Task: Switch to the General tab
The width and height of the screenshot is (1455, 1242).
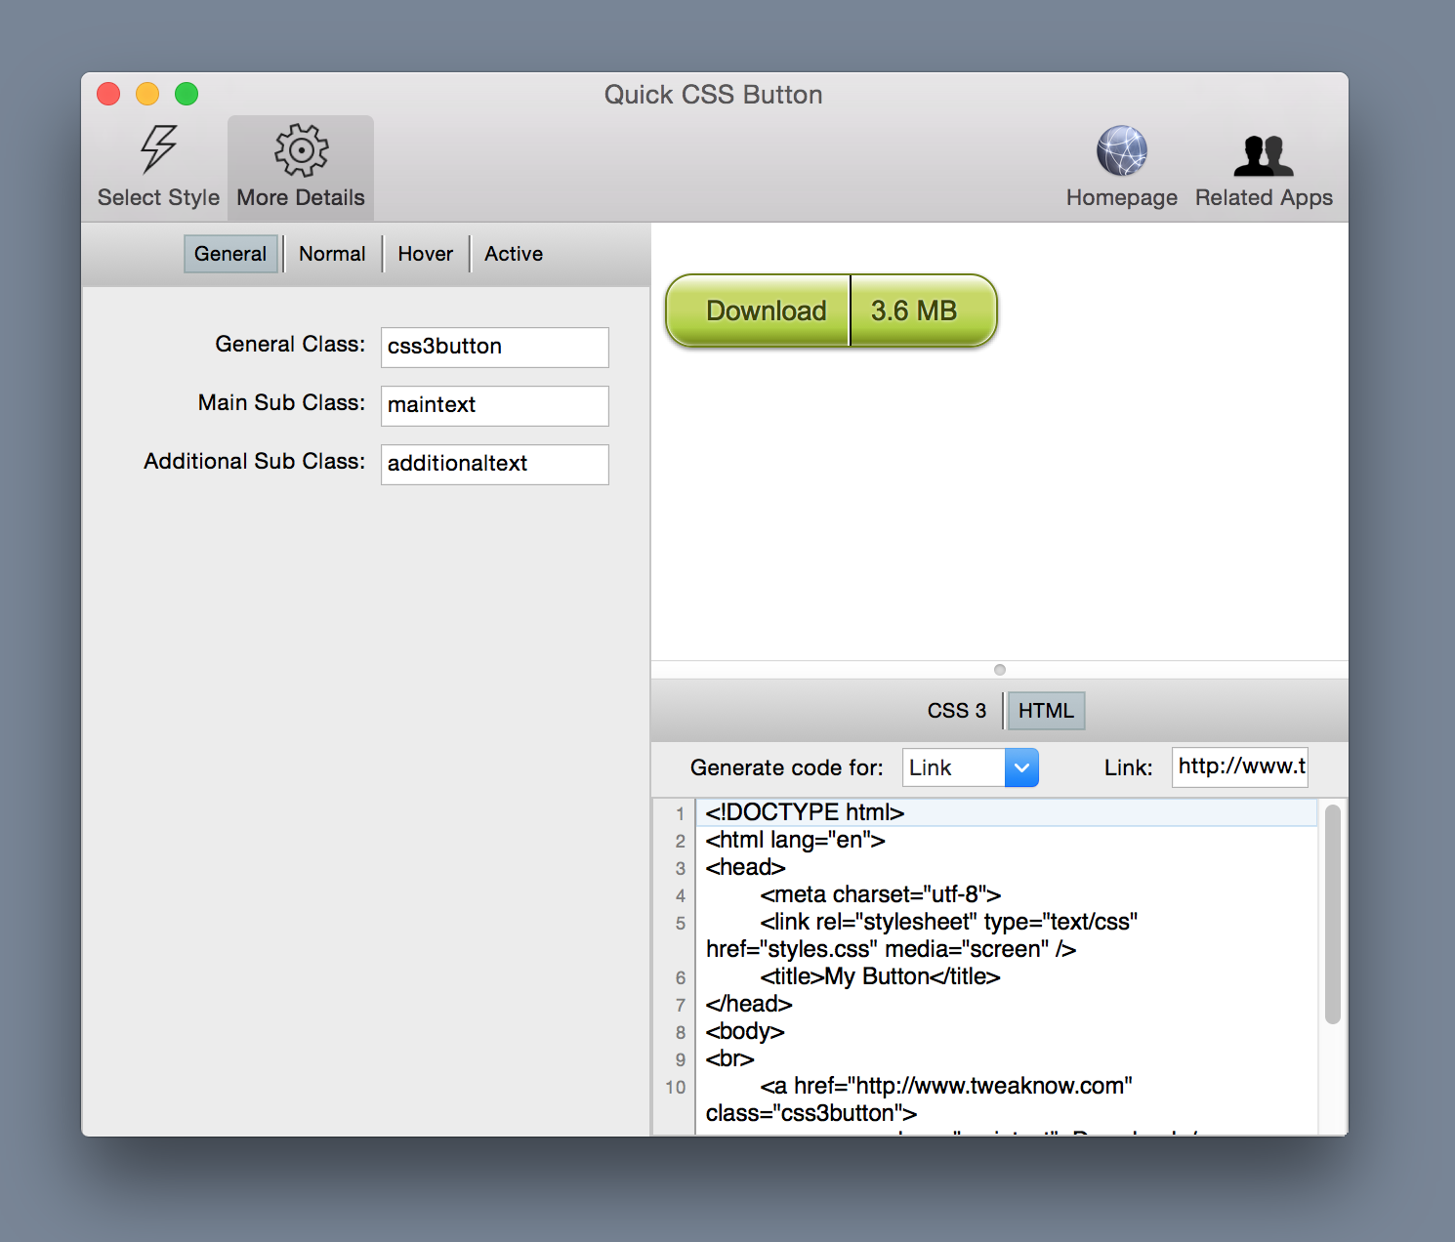Action: click(x=229, y=253)
